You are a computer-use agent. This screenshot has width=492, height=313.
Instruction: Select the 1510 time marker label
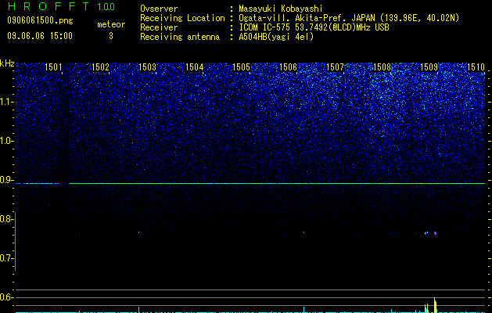(476, 67)
